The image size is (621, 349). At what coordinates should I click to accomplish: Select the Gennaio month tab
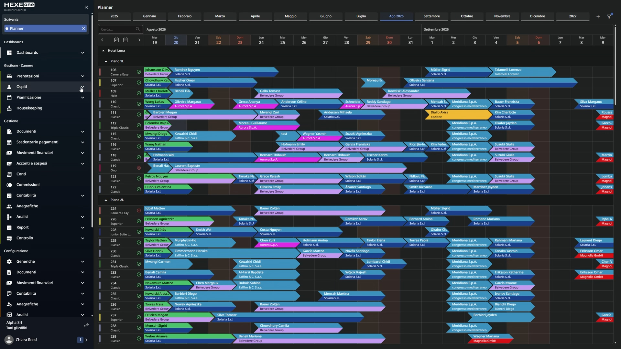[x=149, y=16]
